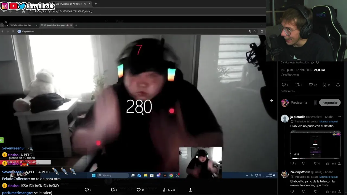Open ZielonyWonsz username link in reply
The image size is (347, 195).
(300, 172)
